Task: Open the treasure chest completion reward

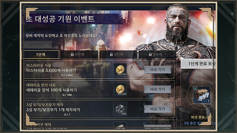Action: 202,95
